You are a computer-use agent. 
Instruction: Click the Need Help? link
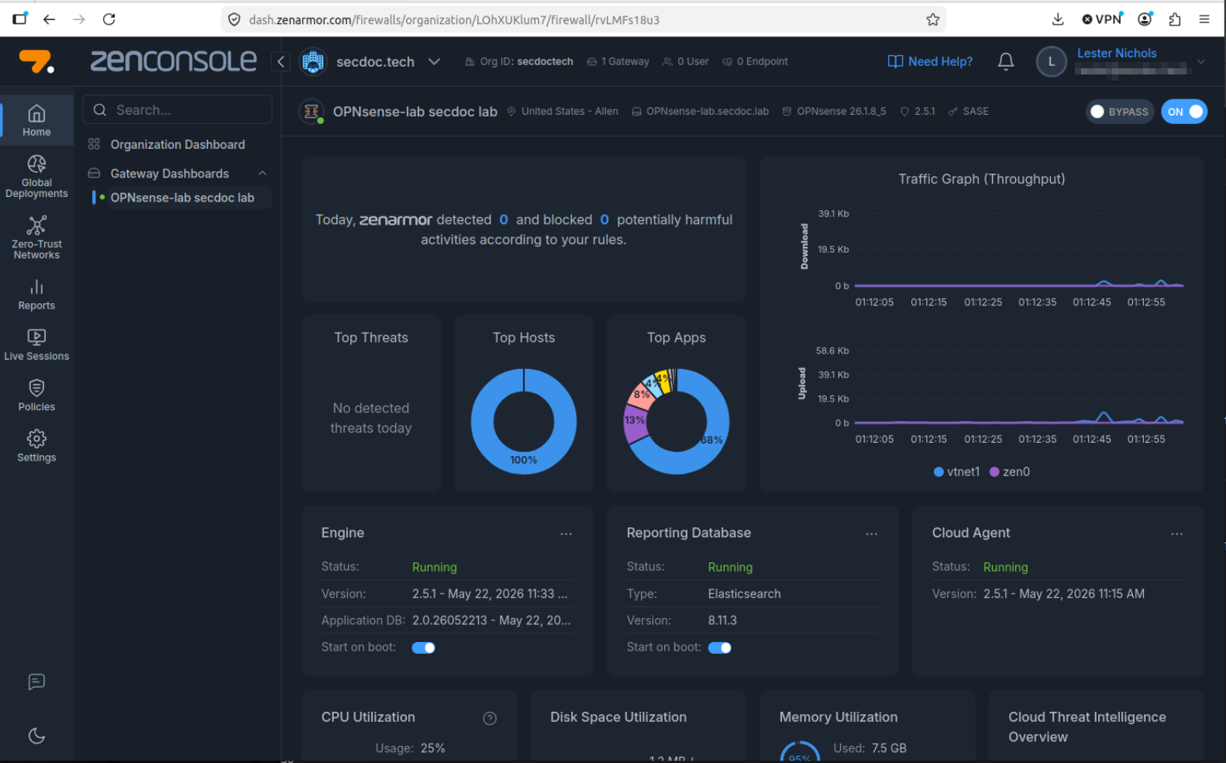pyautogui.click(x=930, y=61)
